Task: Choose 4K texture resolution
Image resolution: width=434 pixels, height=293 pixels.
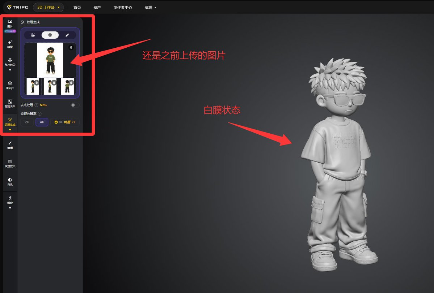Action: pos(42,122)
